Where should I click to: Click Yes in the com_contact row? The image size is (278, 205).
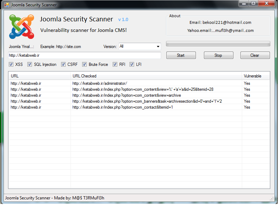247,107
